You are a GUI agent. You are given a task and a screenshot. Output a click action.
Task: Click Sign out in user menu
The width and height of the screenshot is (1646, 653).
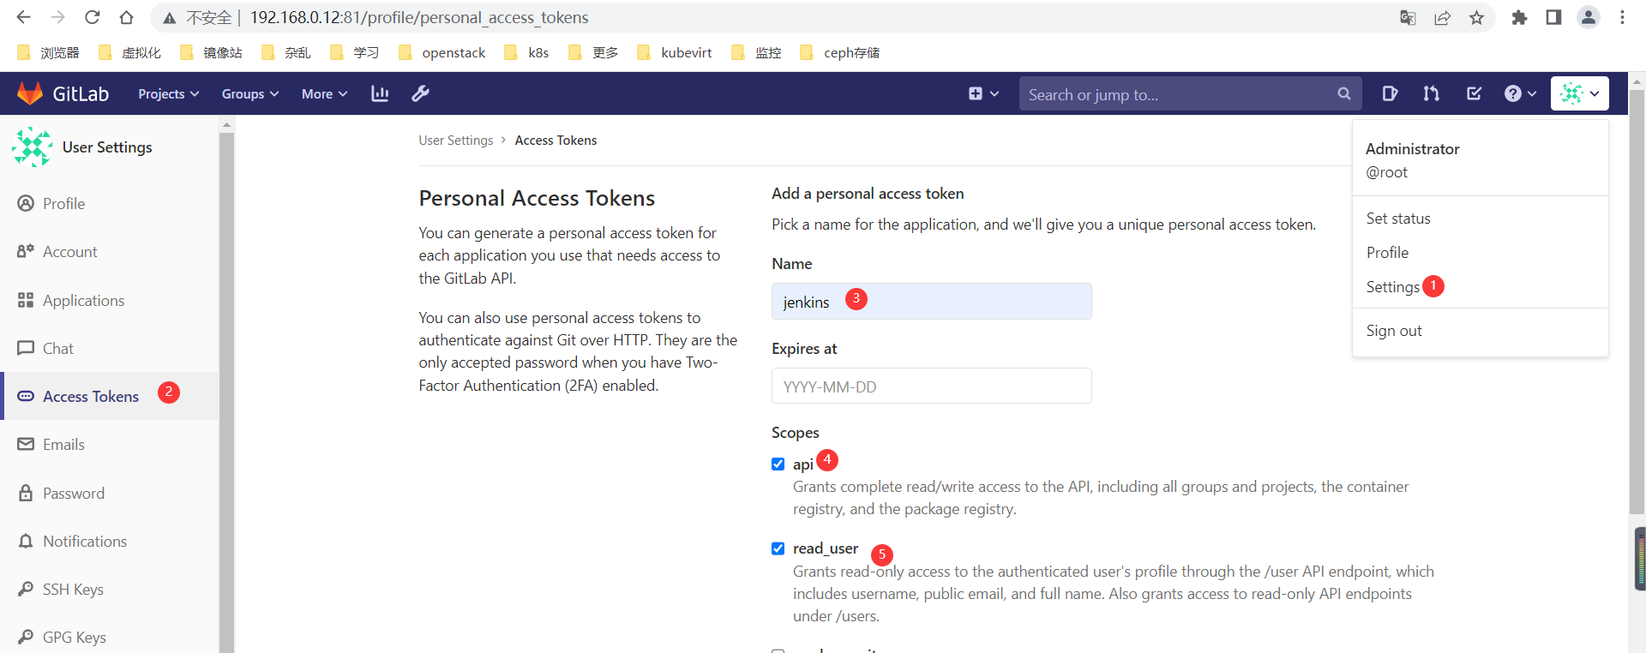click(1393, 331)
